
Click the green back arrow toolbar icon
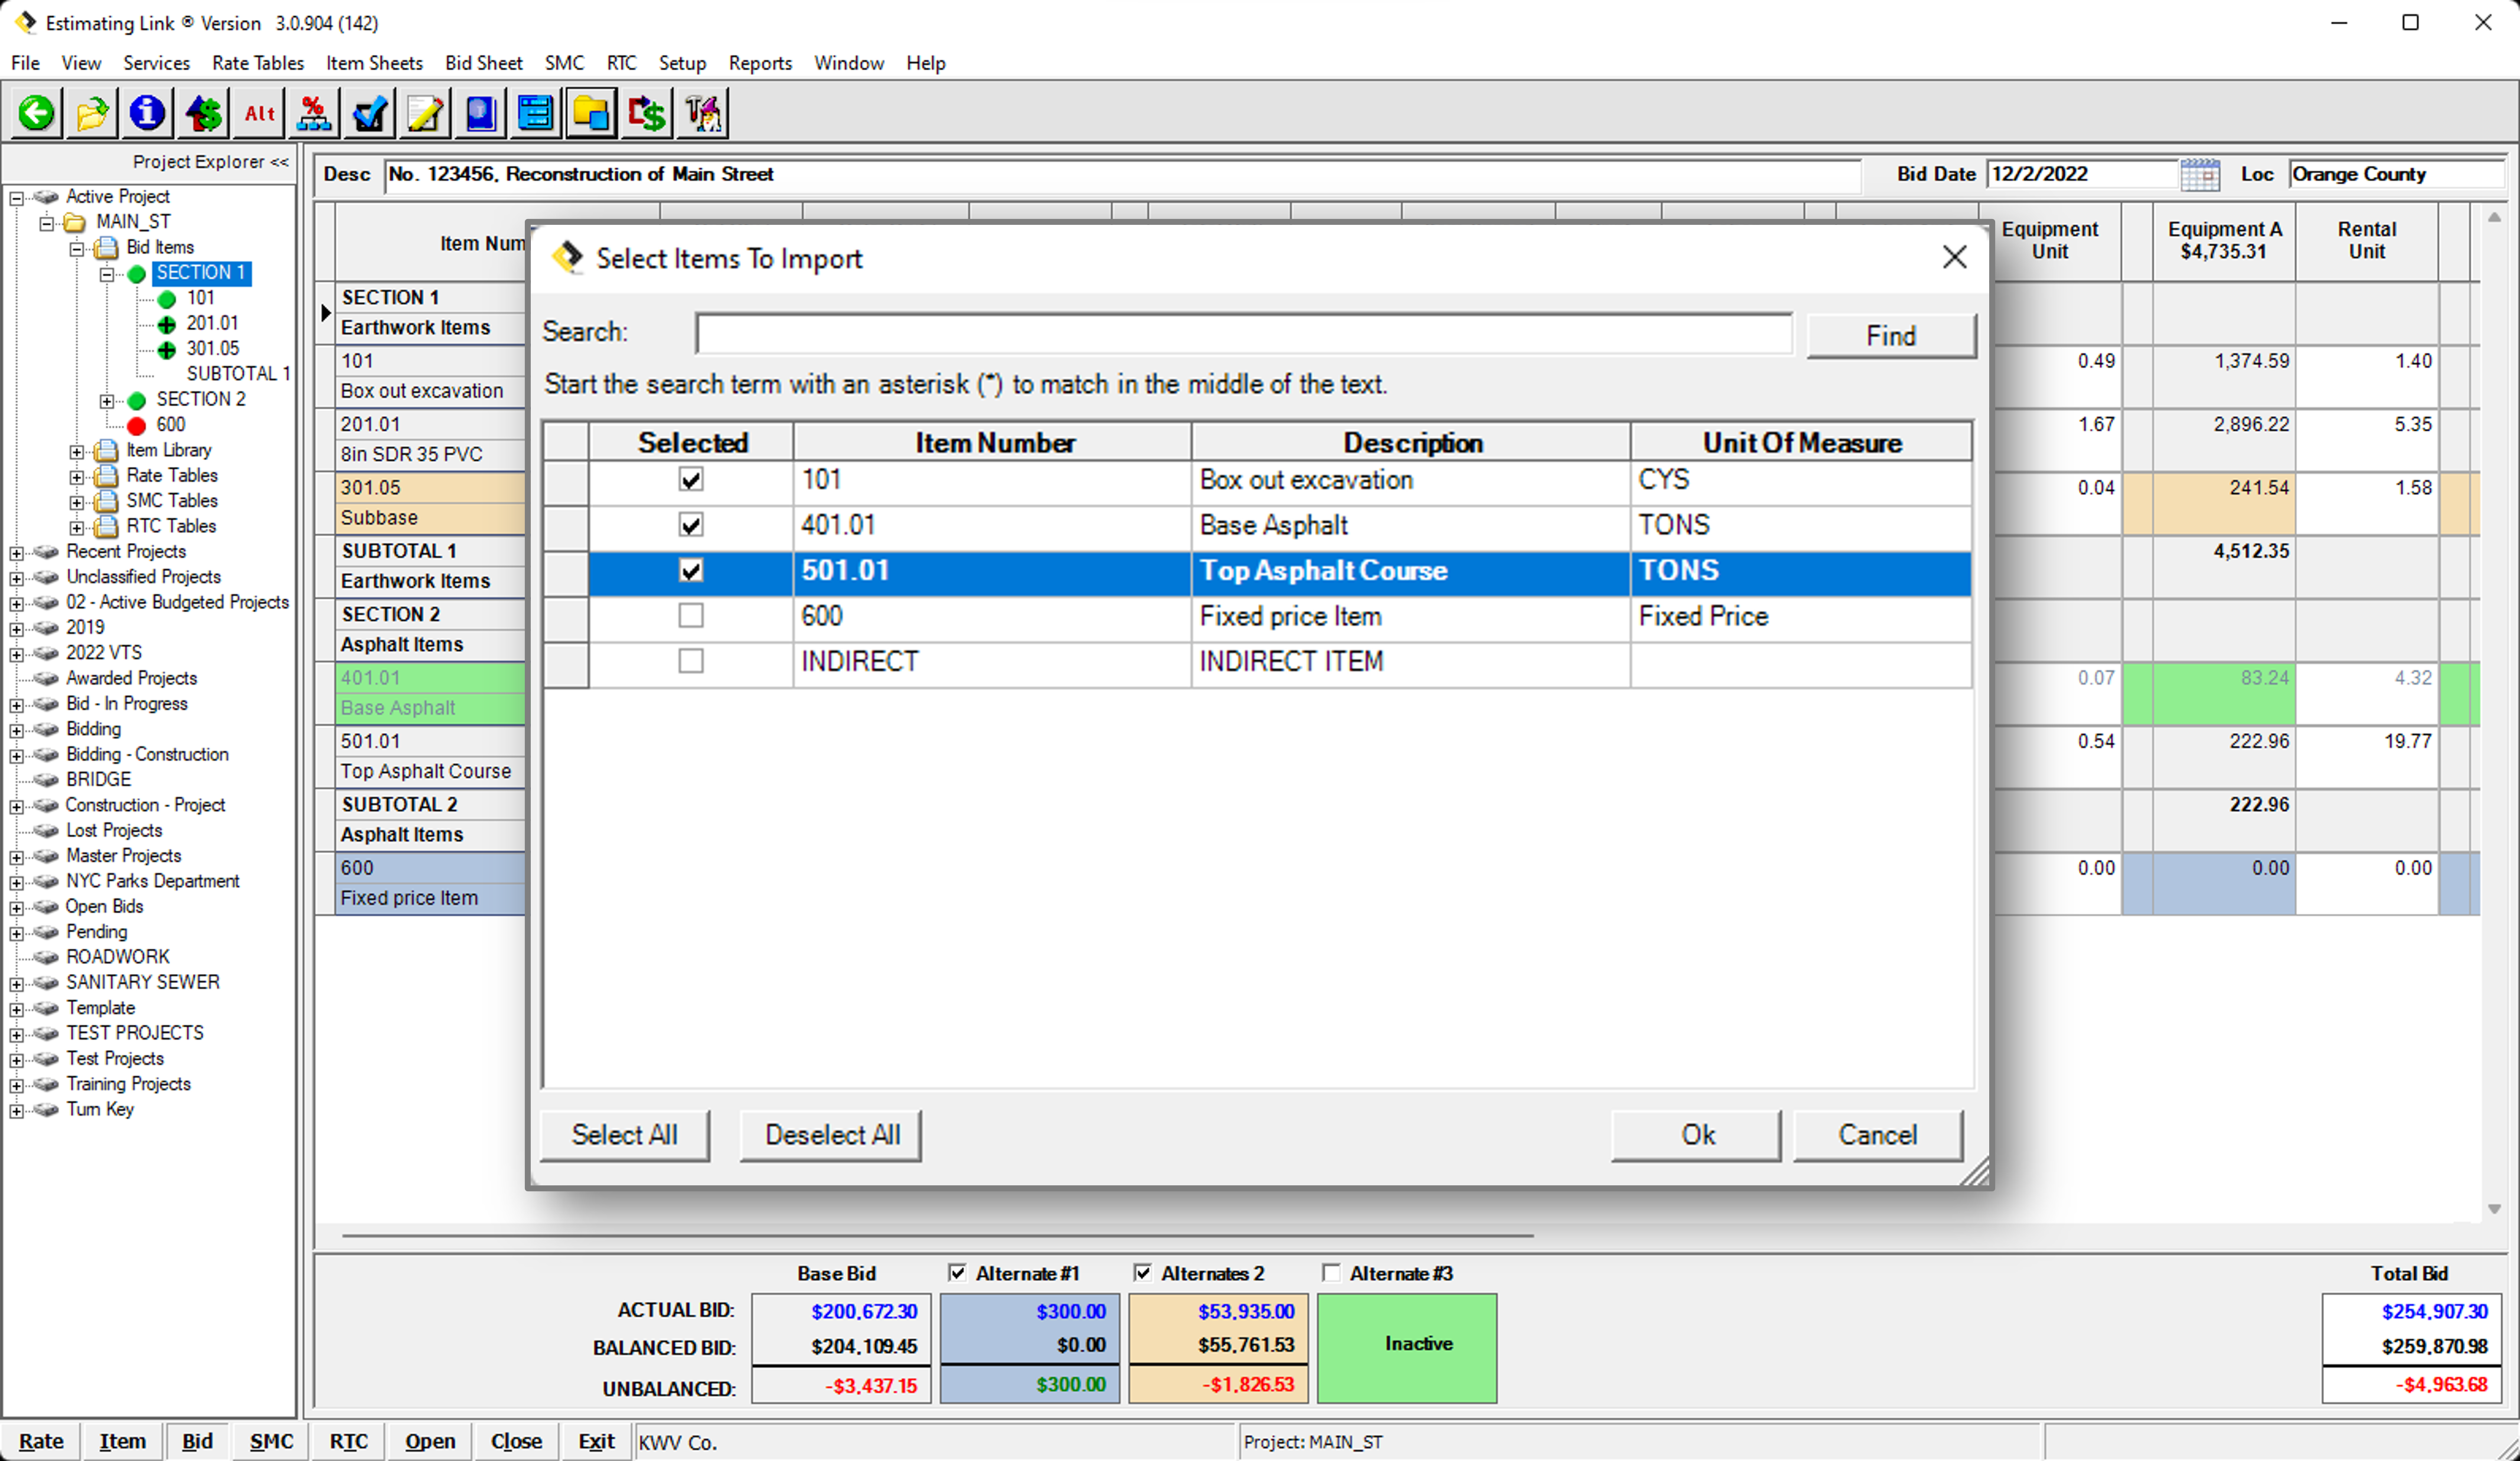pyautogui.click(x=35, y=112)
